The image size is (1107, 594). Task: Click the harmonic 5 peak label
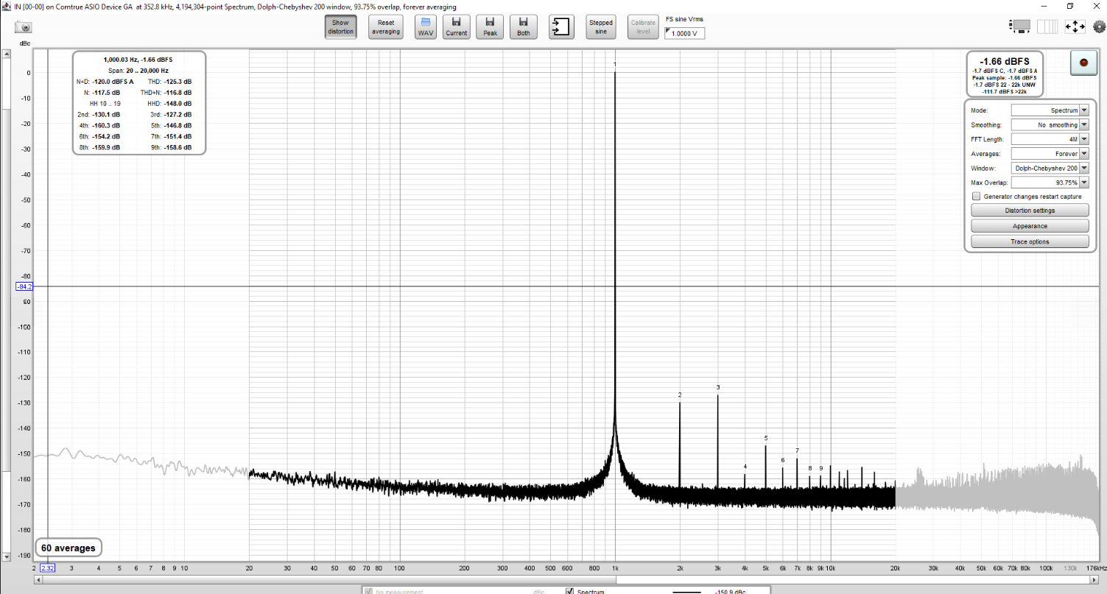766,438
